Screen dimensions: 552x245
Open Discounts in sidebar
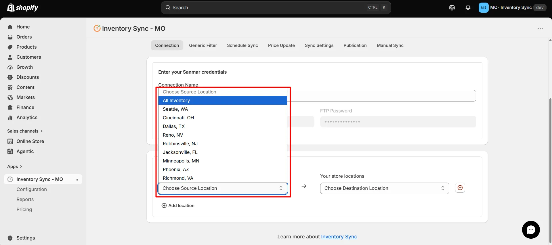click(28, 77)
